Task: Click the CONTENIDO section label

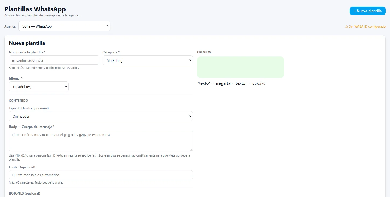Action: (18, 101)
